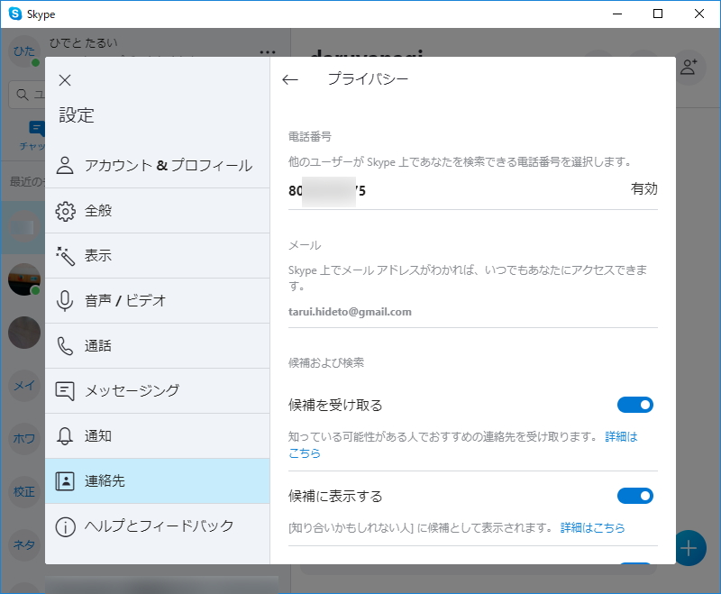Click the blue + new chat button
Viewport: 721px width, 594px height.
coord(689,548)
